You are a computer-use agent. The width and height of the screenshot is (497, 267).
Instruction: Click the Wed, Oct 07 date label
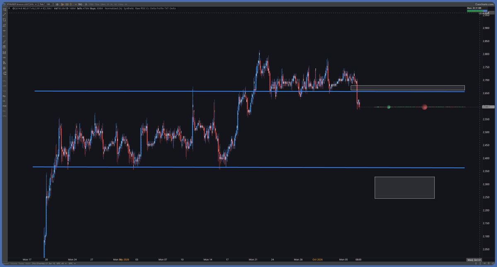pos(474,260)
